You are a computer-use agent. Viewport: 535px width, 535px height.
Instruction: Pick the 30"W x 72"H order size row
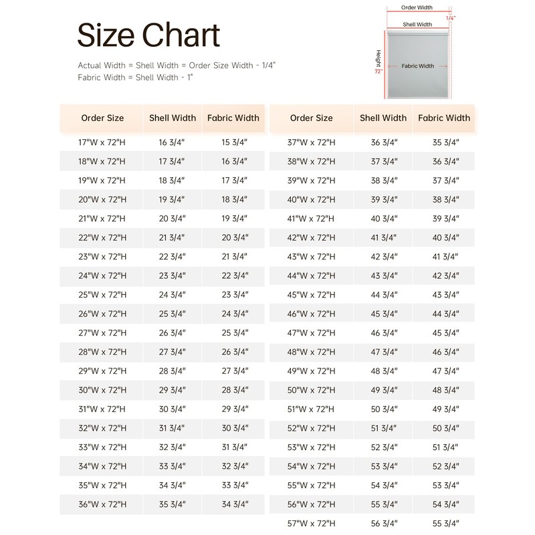pyautogui.click(x=102, y=390)
